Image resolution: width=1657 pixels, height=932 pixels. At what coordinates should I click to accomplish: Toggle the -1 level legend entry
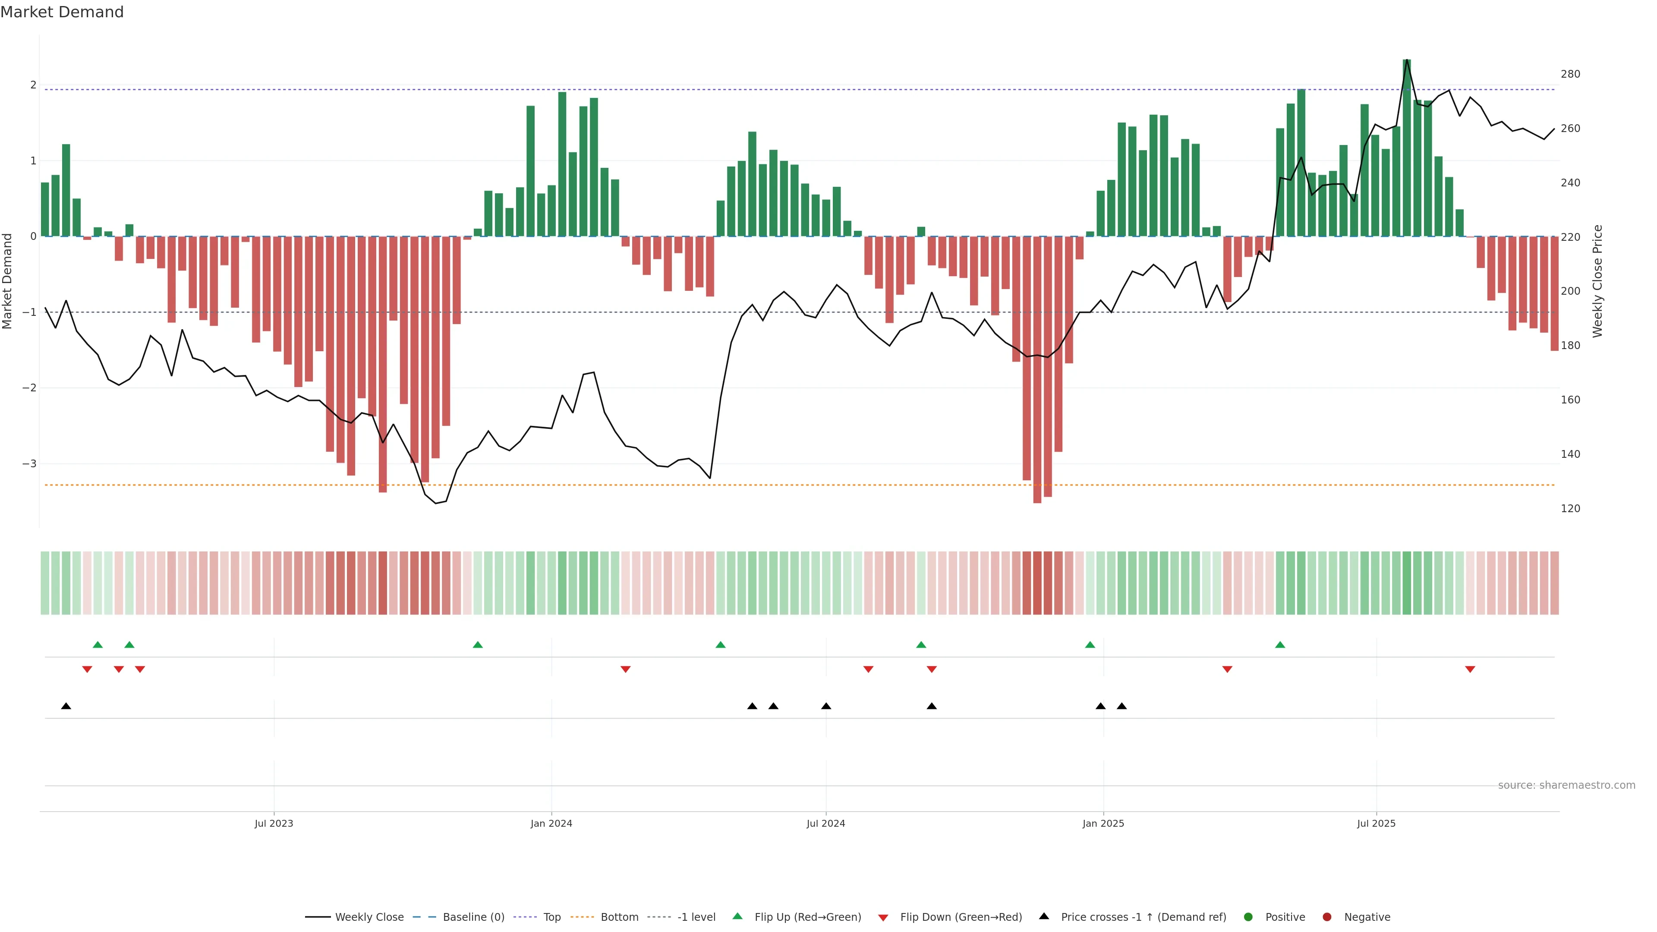pyautogui.click(x=696, y=916)
